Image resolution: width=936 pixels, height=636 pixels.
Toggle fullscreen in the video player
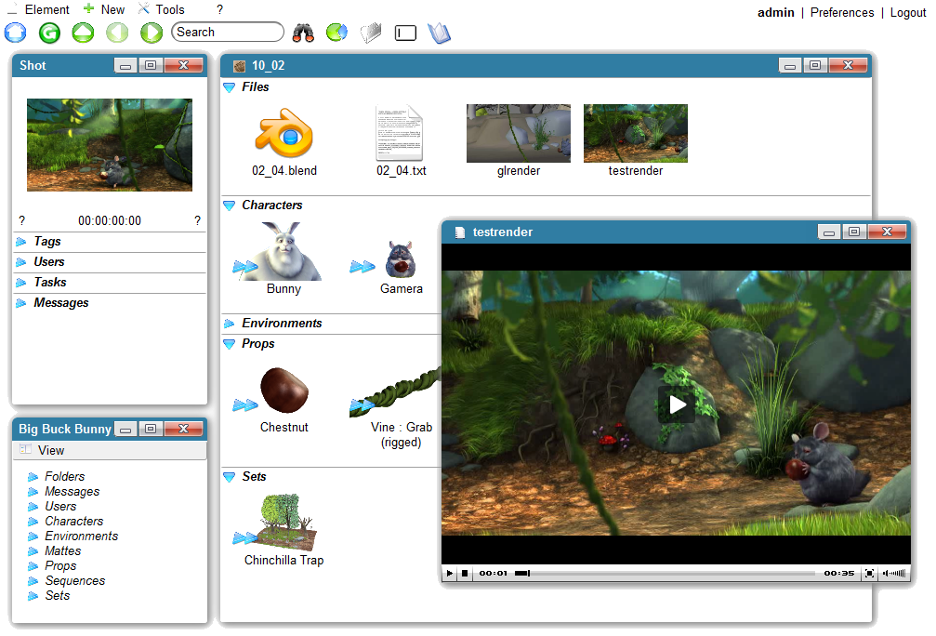pos(869,574)
